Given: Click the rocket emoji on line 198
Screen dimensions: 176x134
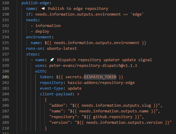Looking at the screenshot, I should 52,60.
